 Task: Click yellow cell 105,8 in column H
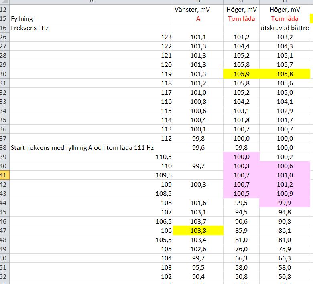(x=285, y=74)
